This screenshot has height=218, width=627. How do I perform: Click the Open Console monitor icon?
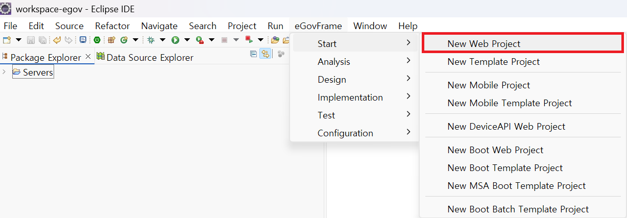coord(83,40)
